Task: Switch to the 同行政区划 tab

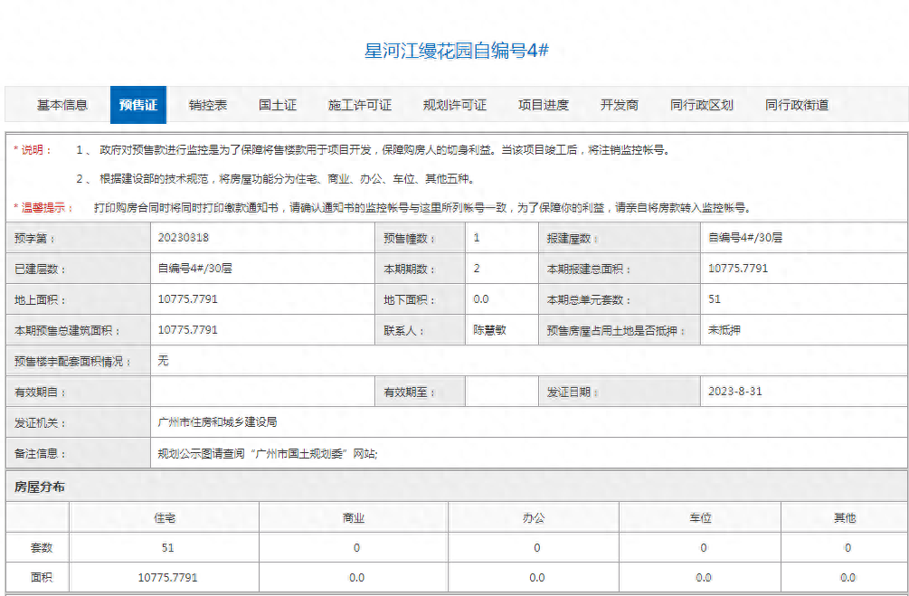Action: click(x=703, y=105)
